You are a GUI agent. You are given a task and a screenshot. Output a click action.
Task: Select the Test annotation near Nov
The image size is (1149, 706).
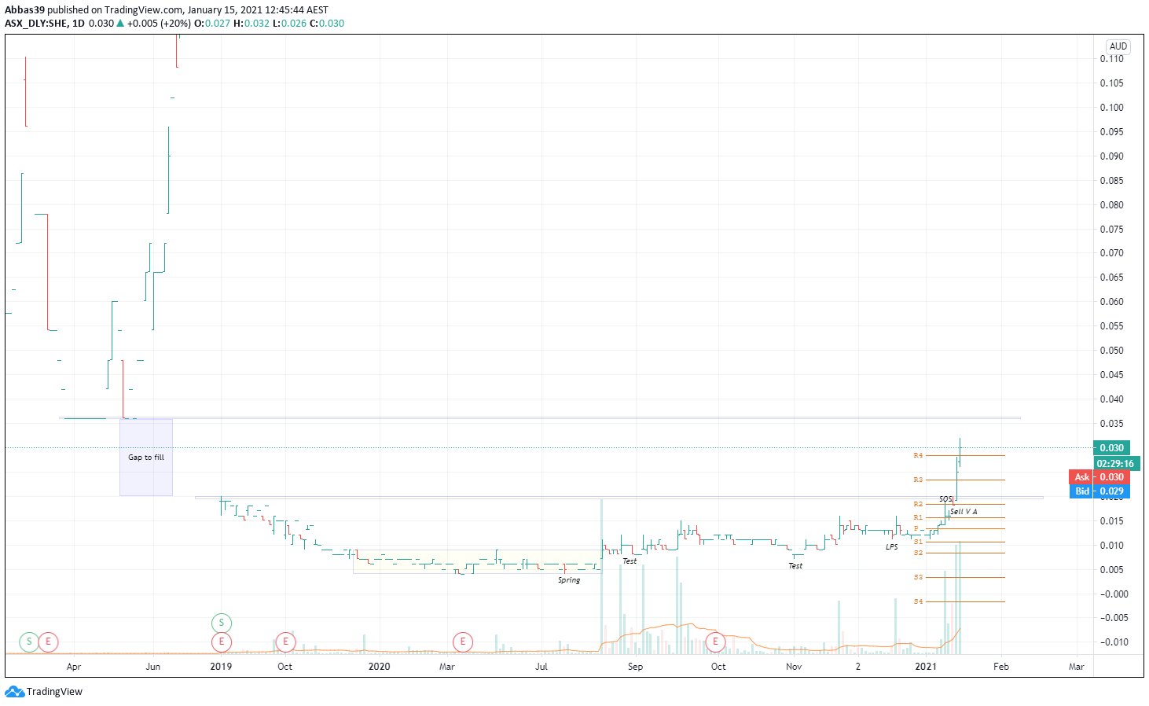tap(795, 566)
